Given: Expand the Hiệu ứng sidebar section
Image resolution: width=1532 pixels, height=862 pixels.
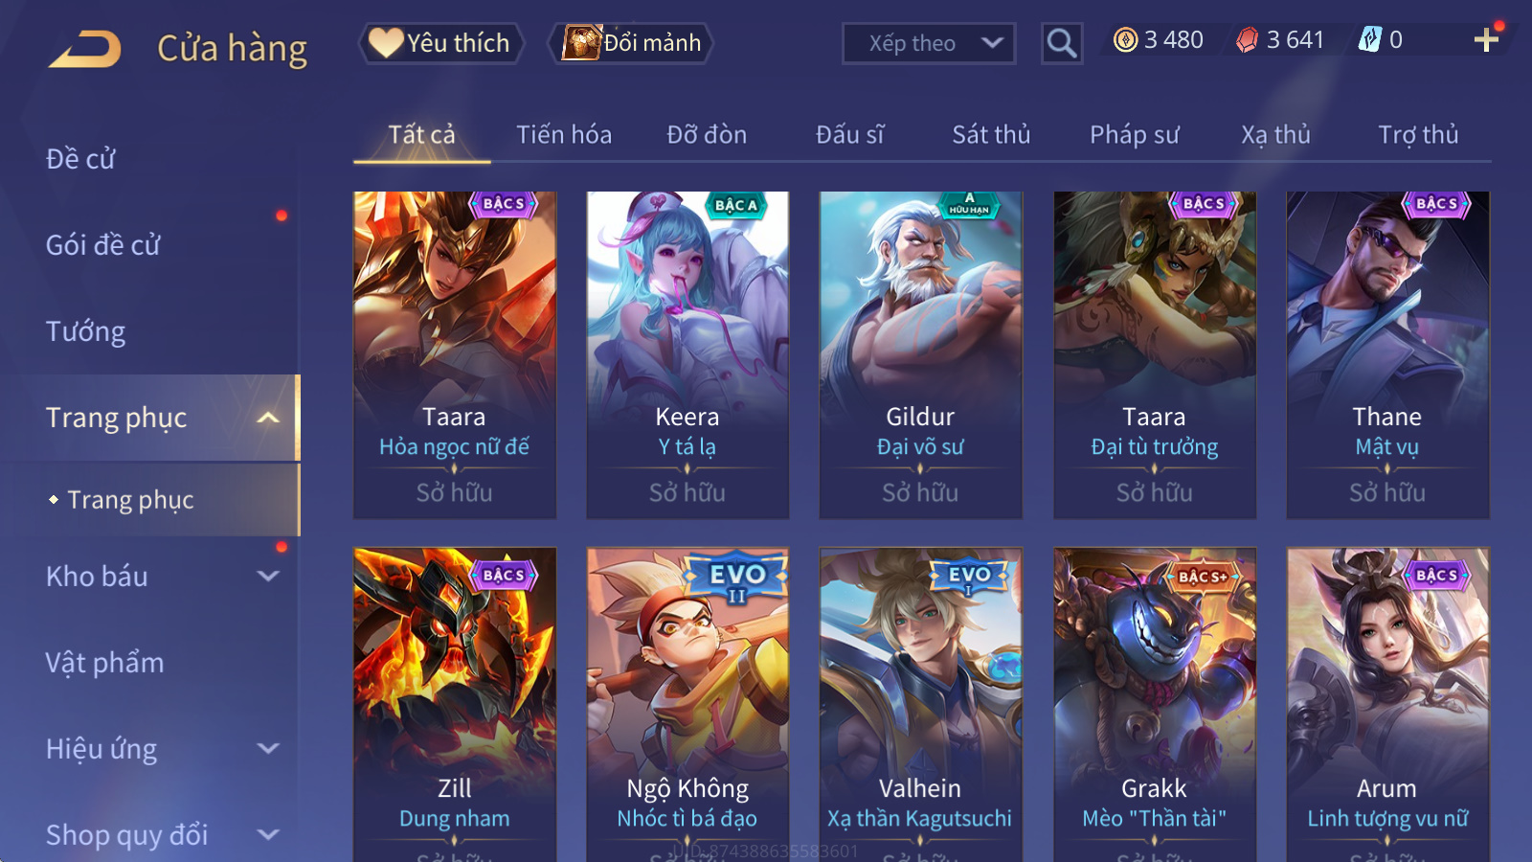Looking at the screenshot, I should click(268, 748).
